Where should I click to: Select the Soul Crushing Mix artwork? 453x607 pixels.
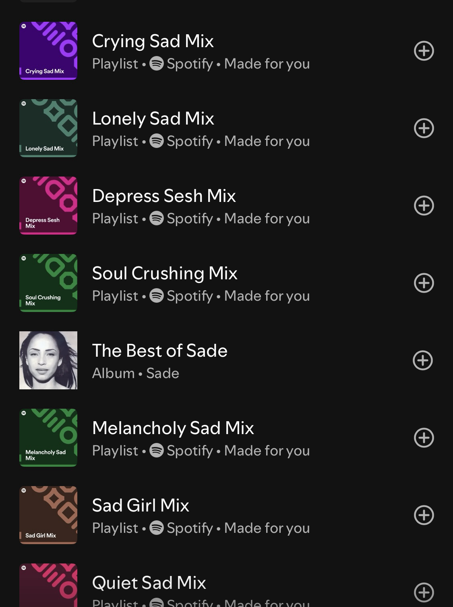tap(48, 283)
